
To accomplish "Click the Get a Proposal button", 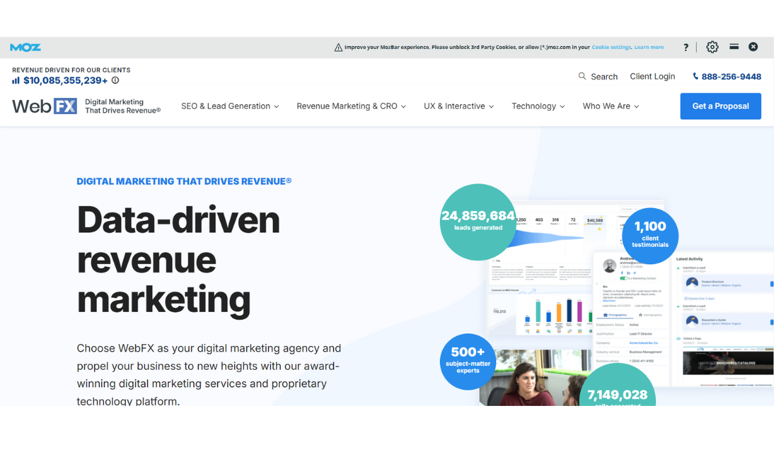I will [720, 106].
